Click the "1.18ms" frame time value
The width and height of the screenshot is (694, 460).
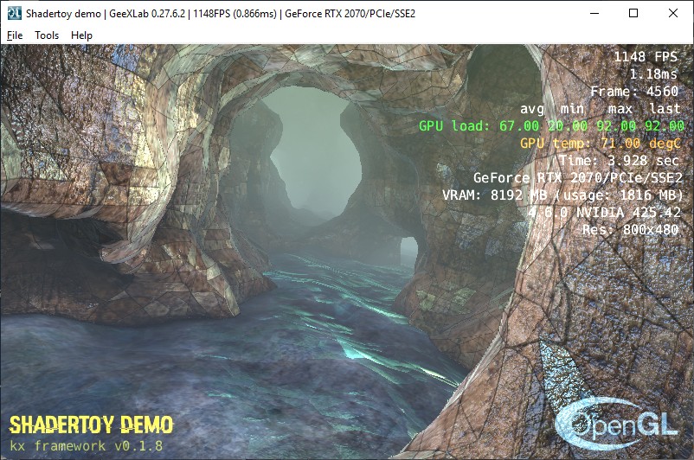click(x=653, y=73)
